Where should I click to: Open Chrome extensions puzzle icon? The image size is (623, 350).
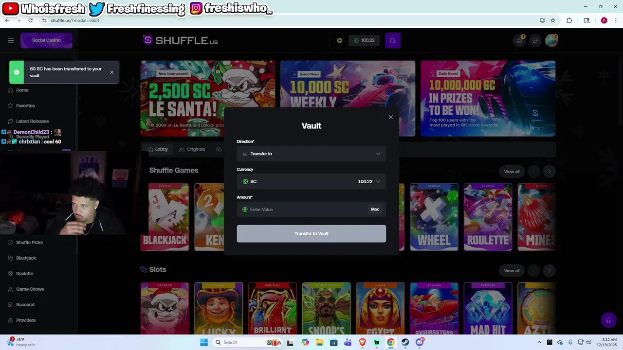[569, 20]
